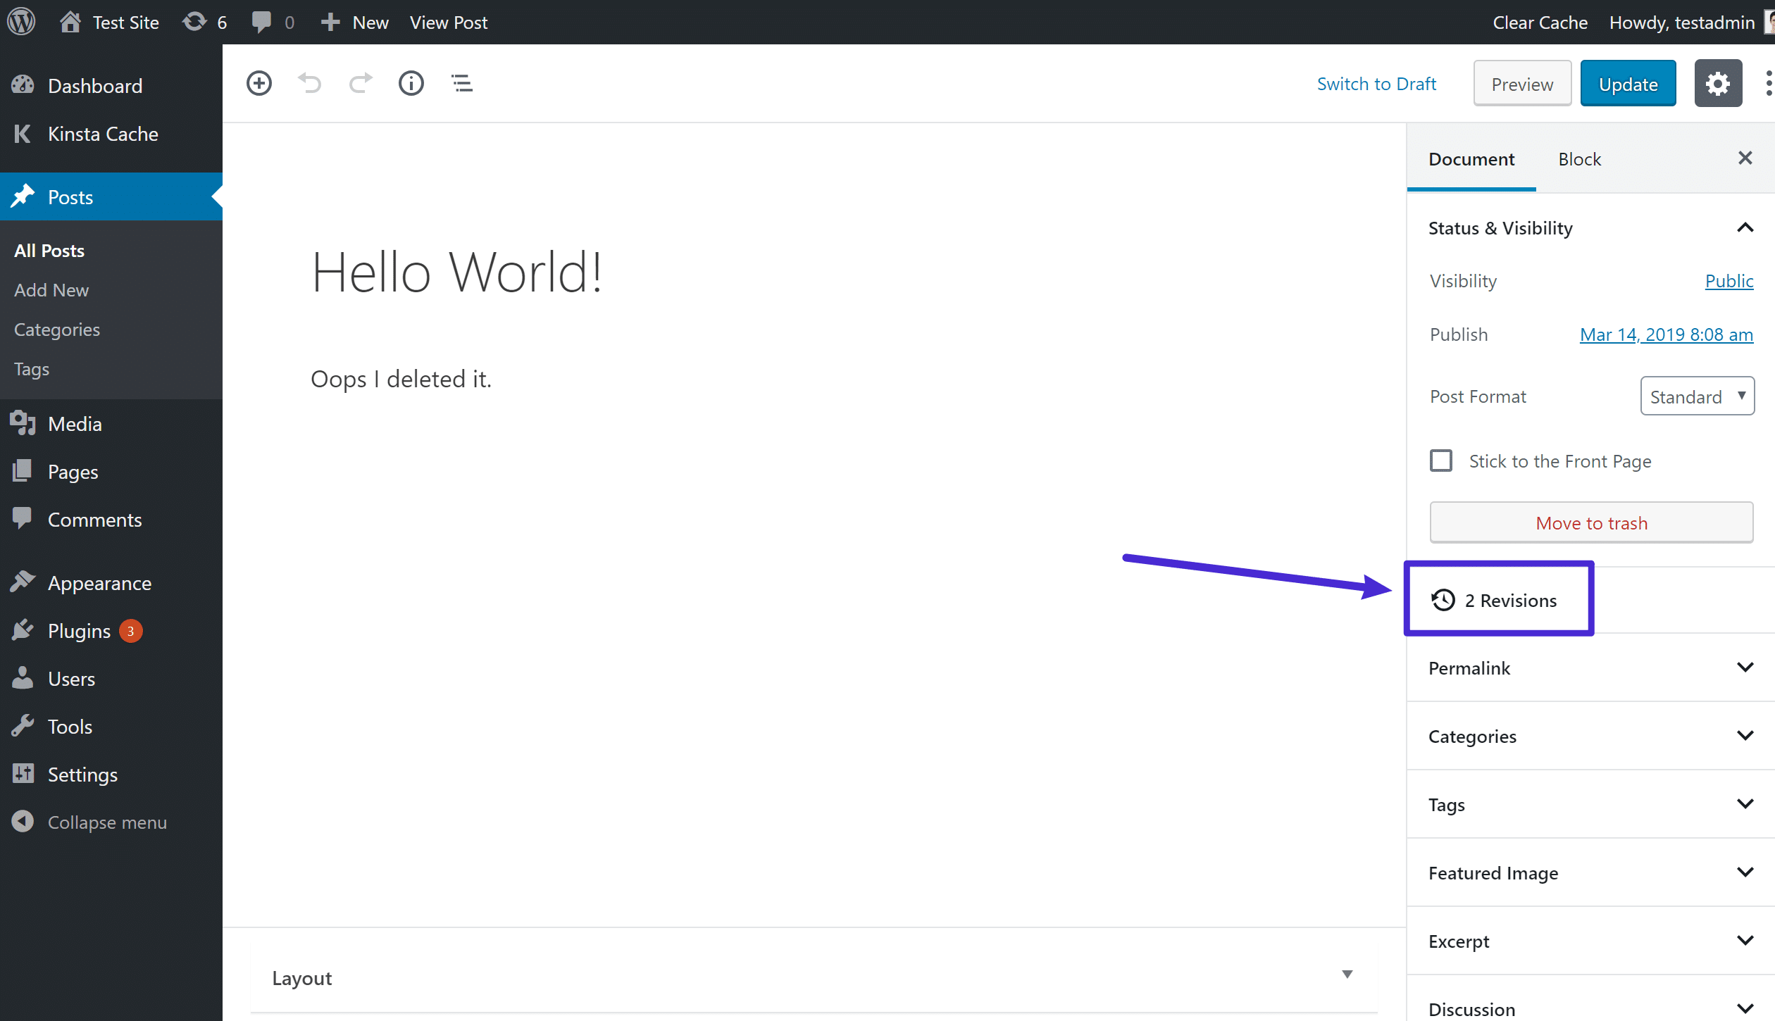Navigate to Kinsta Cache menu item
1775x1021 pixels.
tap(104, 134)
